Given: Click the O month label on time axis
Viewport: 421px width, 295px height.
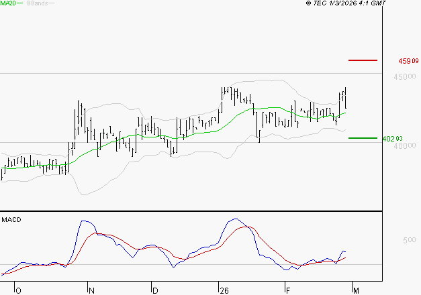Looking at the screenshot, I should pos(18,291).
